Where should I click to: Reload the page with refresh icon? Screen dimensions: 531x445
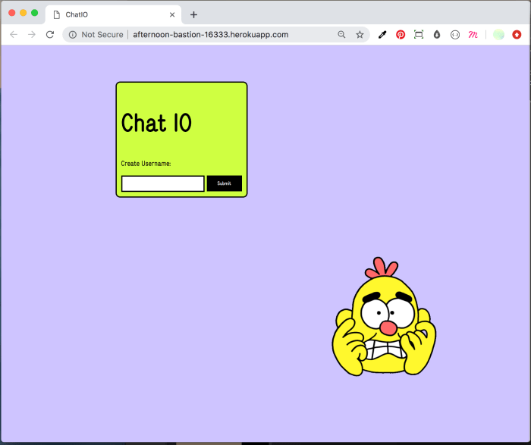50,35
